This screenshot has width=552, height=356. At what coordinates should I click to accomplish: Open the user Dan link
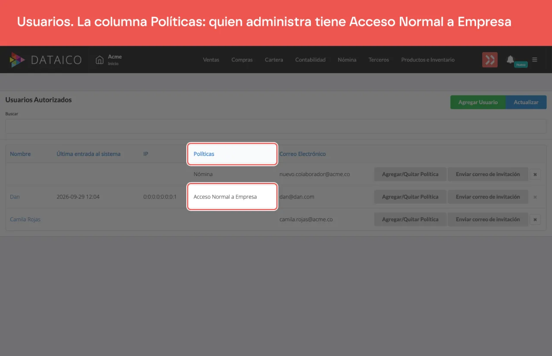[15, 197]
